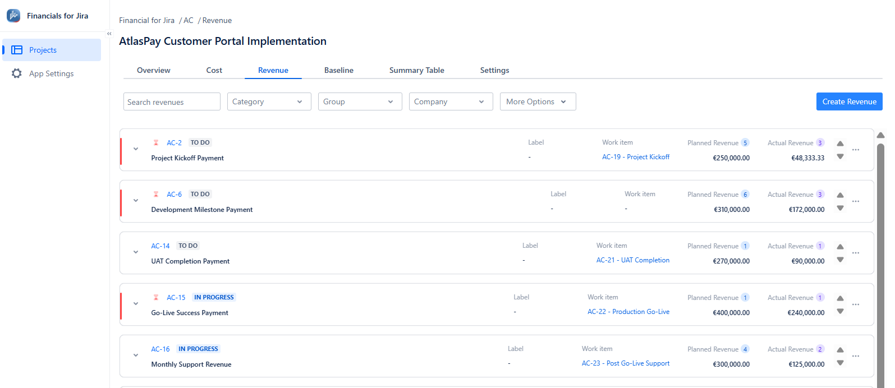Click the TO DO status on AC-14
This screenshot has width=895, height=388.
[188, 246]
